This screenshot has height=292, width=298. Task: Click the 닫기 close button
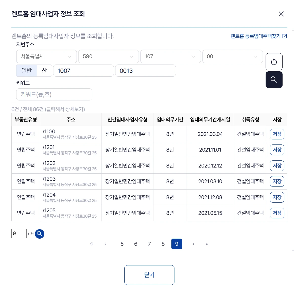[149, 275]
